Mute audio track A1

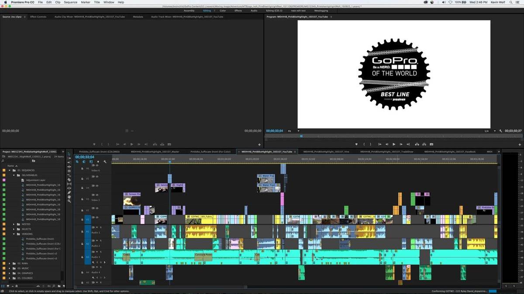[97, 227]
